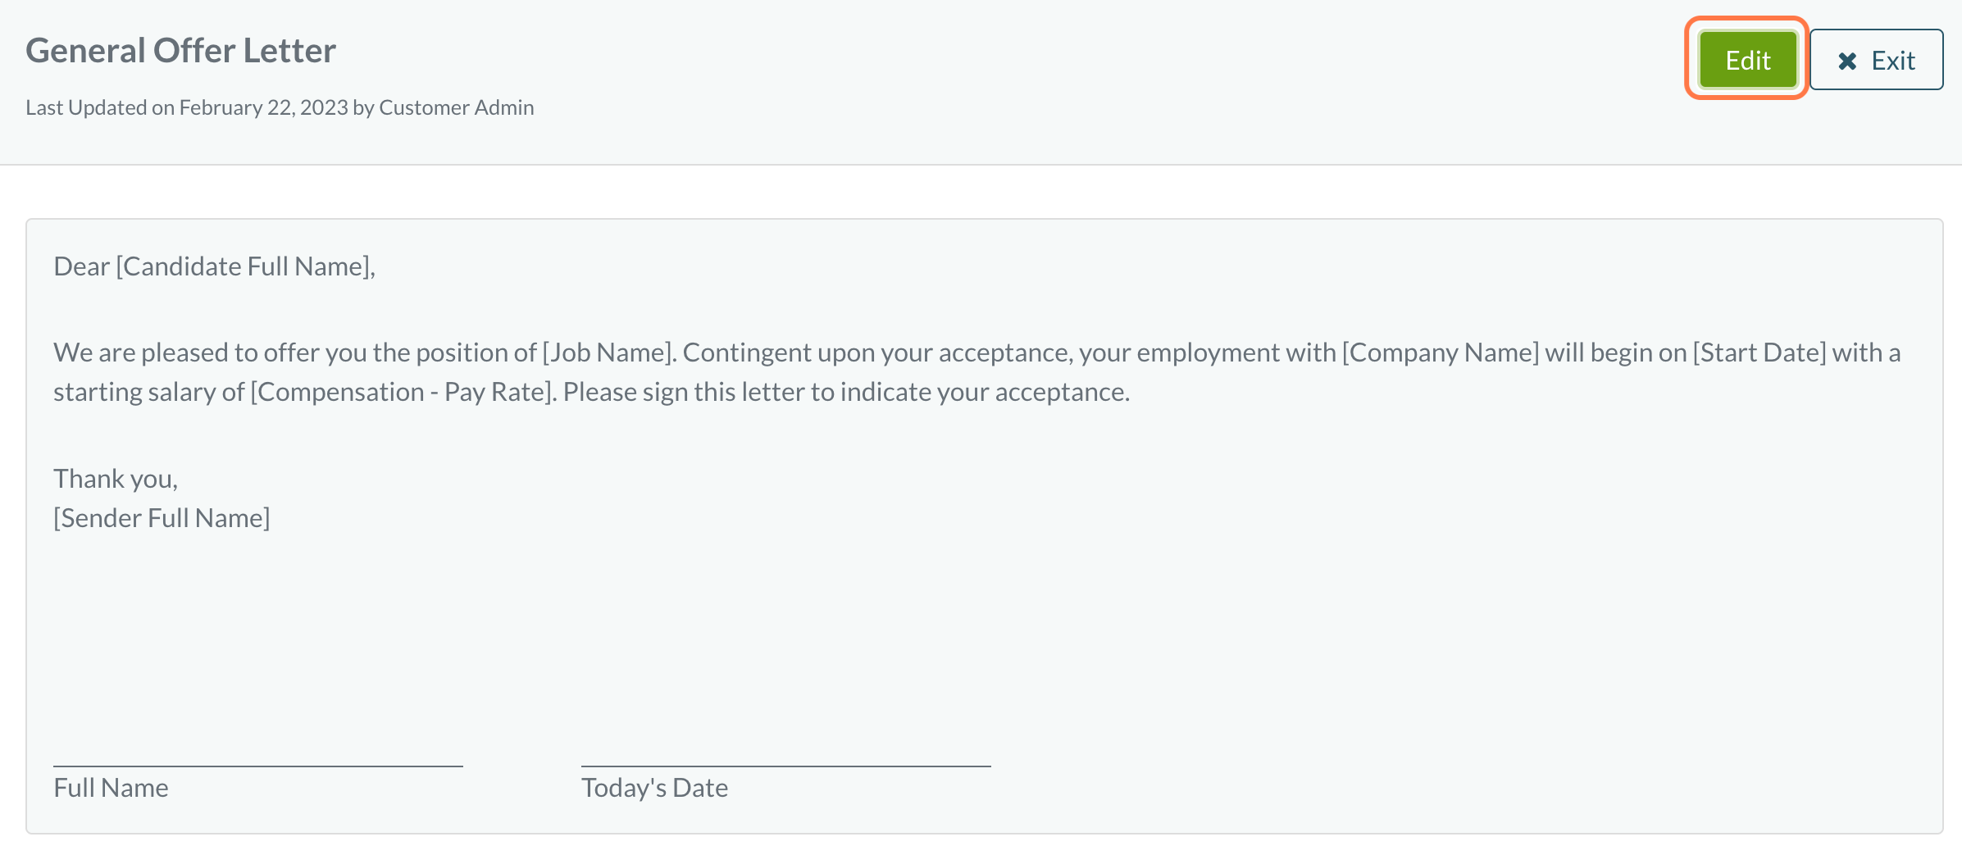Click the green Edit button
Image resolution: width=1962 pixels, height=855 pixels.
pyautogui.click(x=1747, y=60)
